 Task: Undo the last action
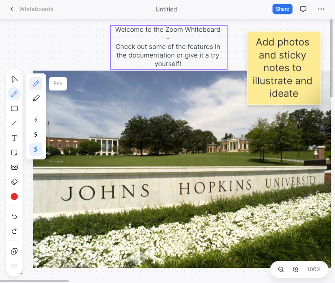pyautogui.click(x=14, y=217)
